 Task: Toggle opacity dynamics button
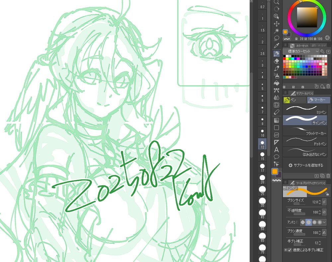pos(324,212)
